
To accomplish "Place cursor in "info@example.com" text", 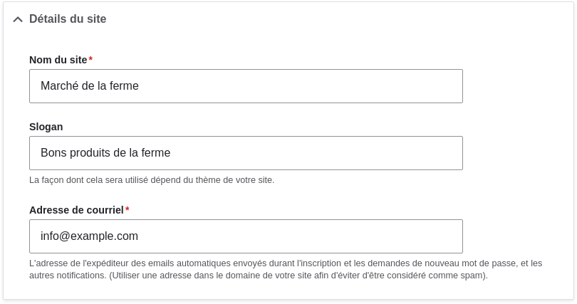I will (x=89, y=236).
